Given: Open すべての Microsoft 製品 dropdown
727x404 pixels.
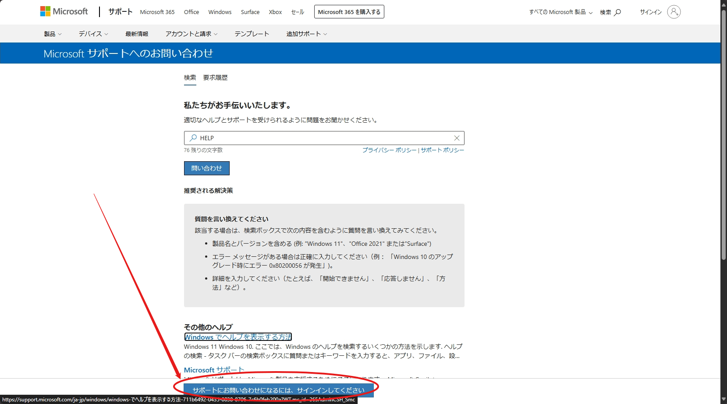Looking at the screenshot, I should 561,12.
